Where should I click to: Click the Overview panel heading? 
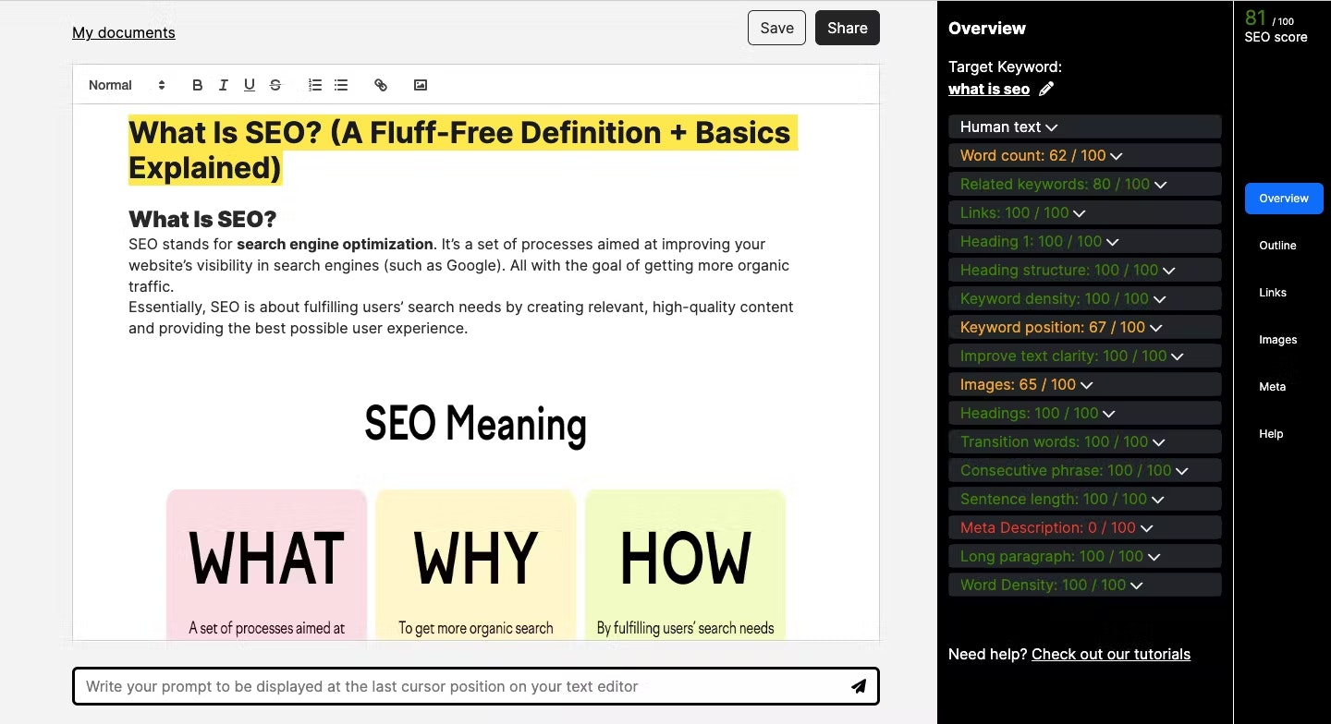pos(987,28)
